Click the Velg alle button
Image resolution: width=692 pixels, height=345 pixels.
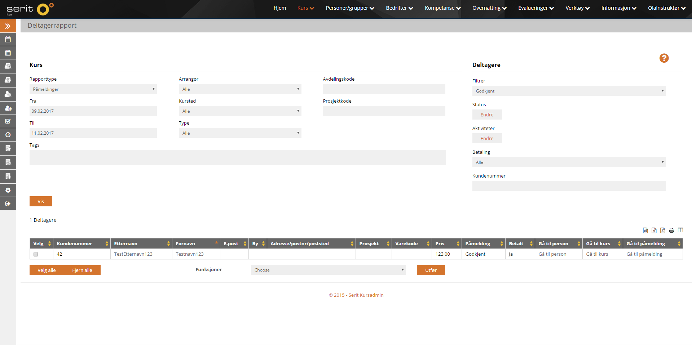(47, 270)
